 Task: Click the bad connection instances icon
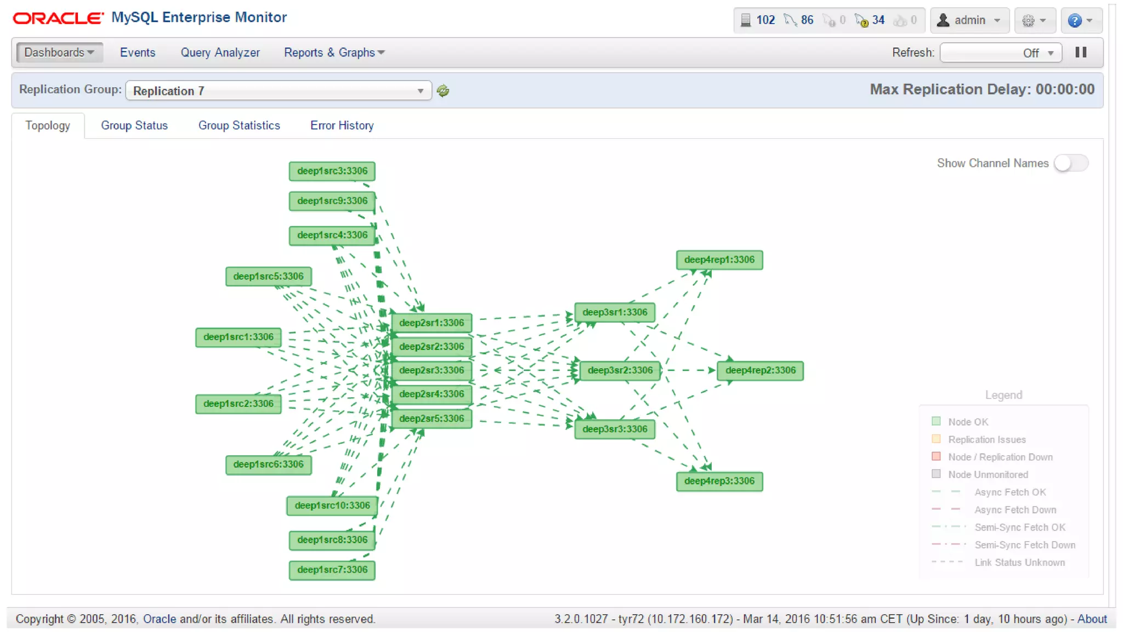pos(829,21)
